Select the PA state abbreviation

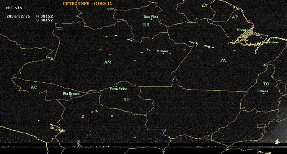[223, 60]
